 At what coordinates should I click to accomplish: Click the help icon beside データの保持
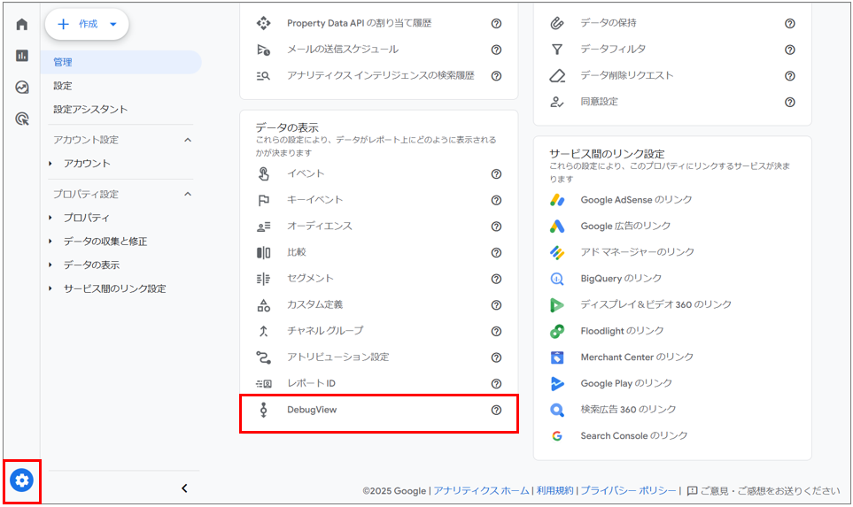click(790, 23)
